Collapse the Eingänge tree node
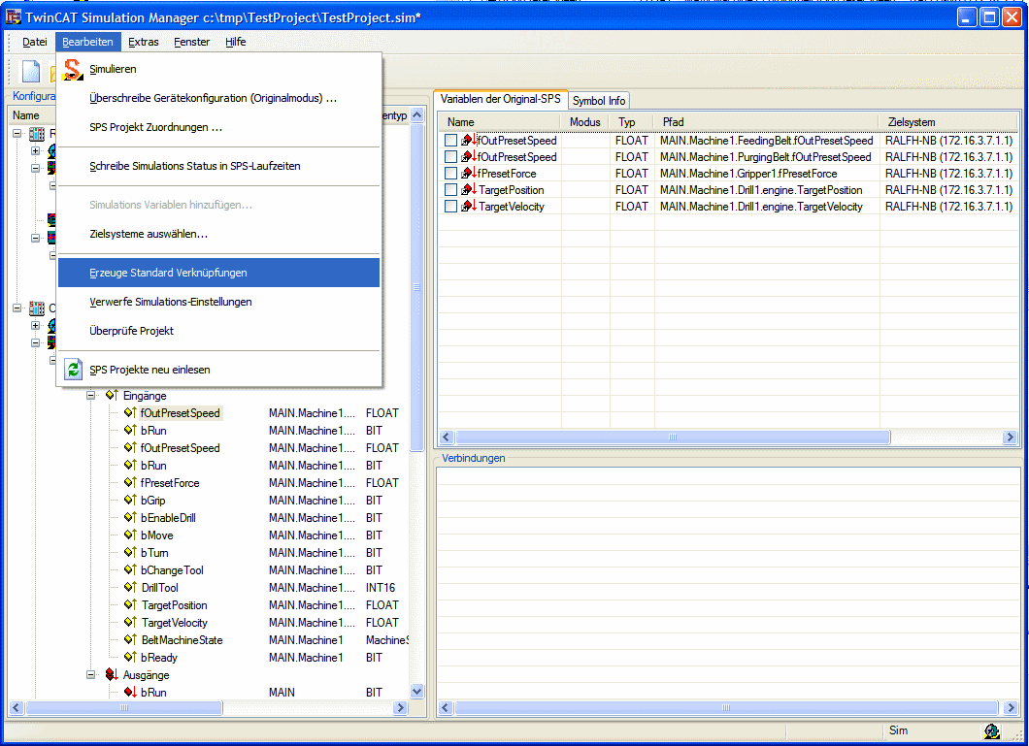This screenshot has height=746, width=1029. [91, 395]
